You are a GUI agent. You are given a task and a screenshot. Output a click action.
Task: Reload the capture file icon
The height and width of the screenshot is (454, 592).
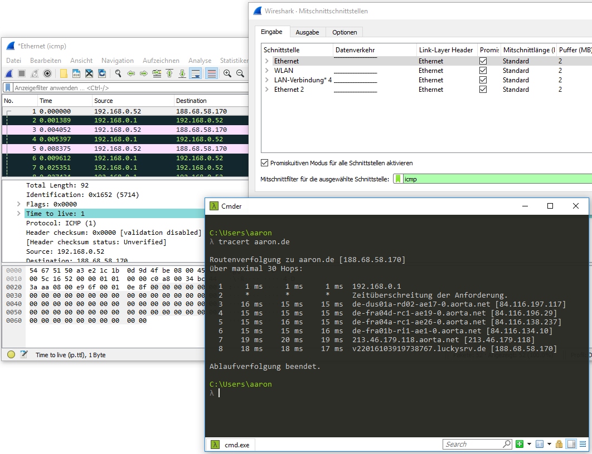(x=102, y=73)
